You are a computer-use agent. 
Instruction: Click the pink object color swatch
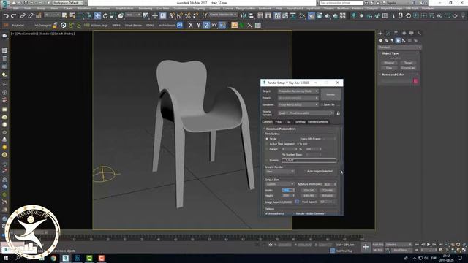pyautogui.click(x=415, y=81)
